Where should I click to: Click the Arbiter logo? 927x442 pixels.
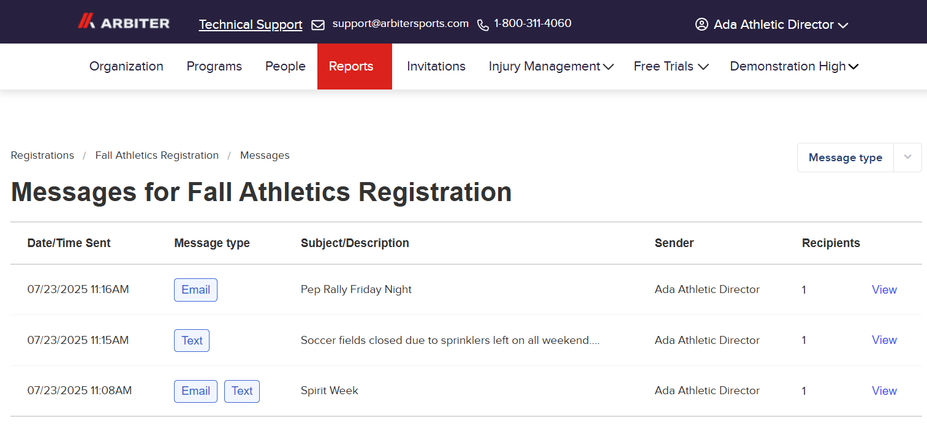click(124, 22)
